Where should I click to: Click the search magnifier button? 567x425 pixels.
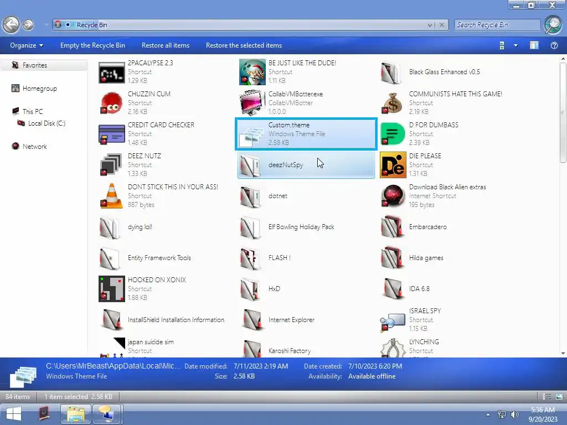click(553, 25)
